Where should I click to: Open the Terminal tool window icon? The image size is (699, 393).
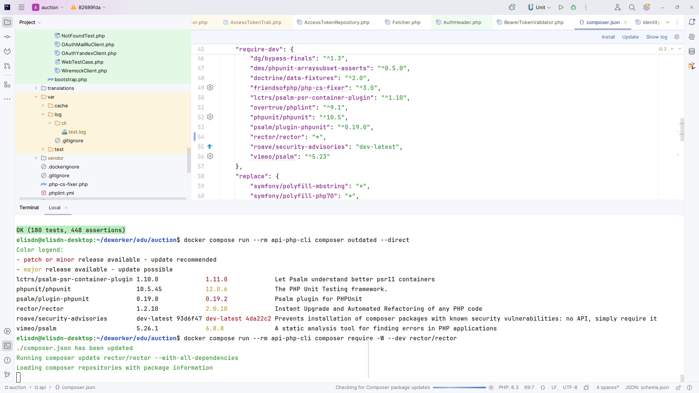[7, 346]
